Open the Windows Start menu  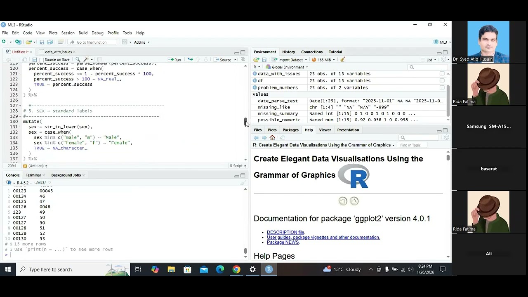point(8,270)
